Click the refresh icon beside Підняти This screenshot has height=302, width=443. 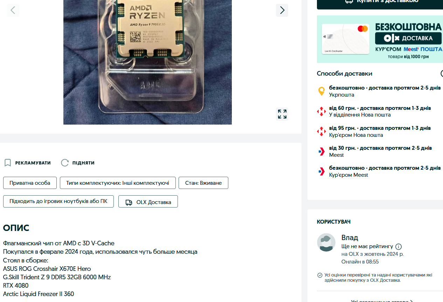coord(65,163)
